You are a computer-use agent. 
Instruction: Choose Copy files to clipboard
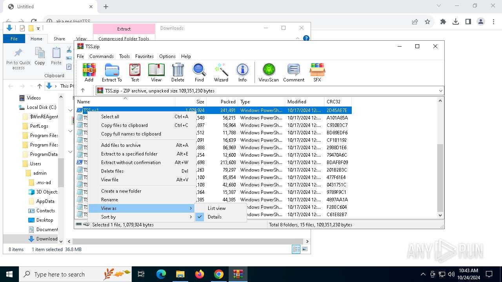[x=142, y=125]
